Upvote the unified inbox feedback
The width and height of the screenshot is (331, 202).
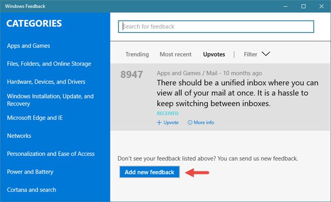(168, 122)
